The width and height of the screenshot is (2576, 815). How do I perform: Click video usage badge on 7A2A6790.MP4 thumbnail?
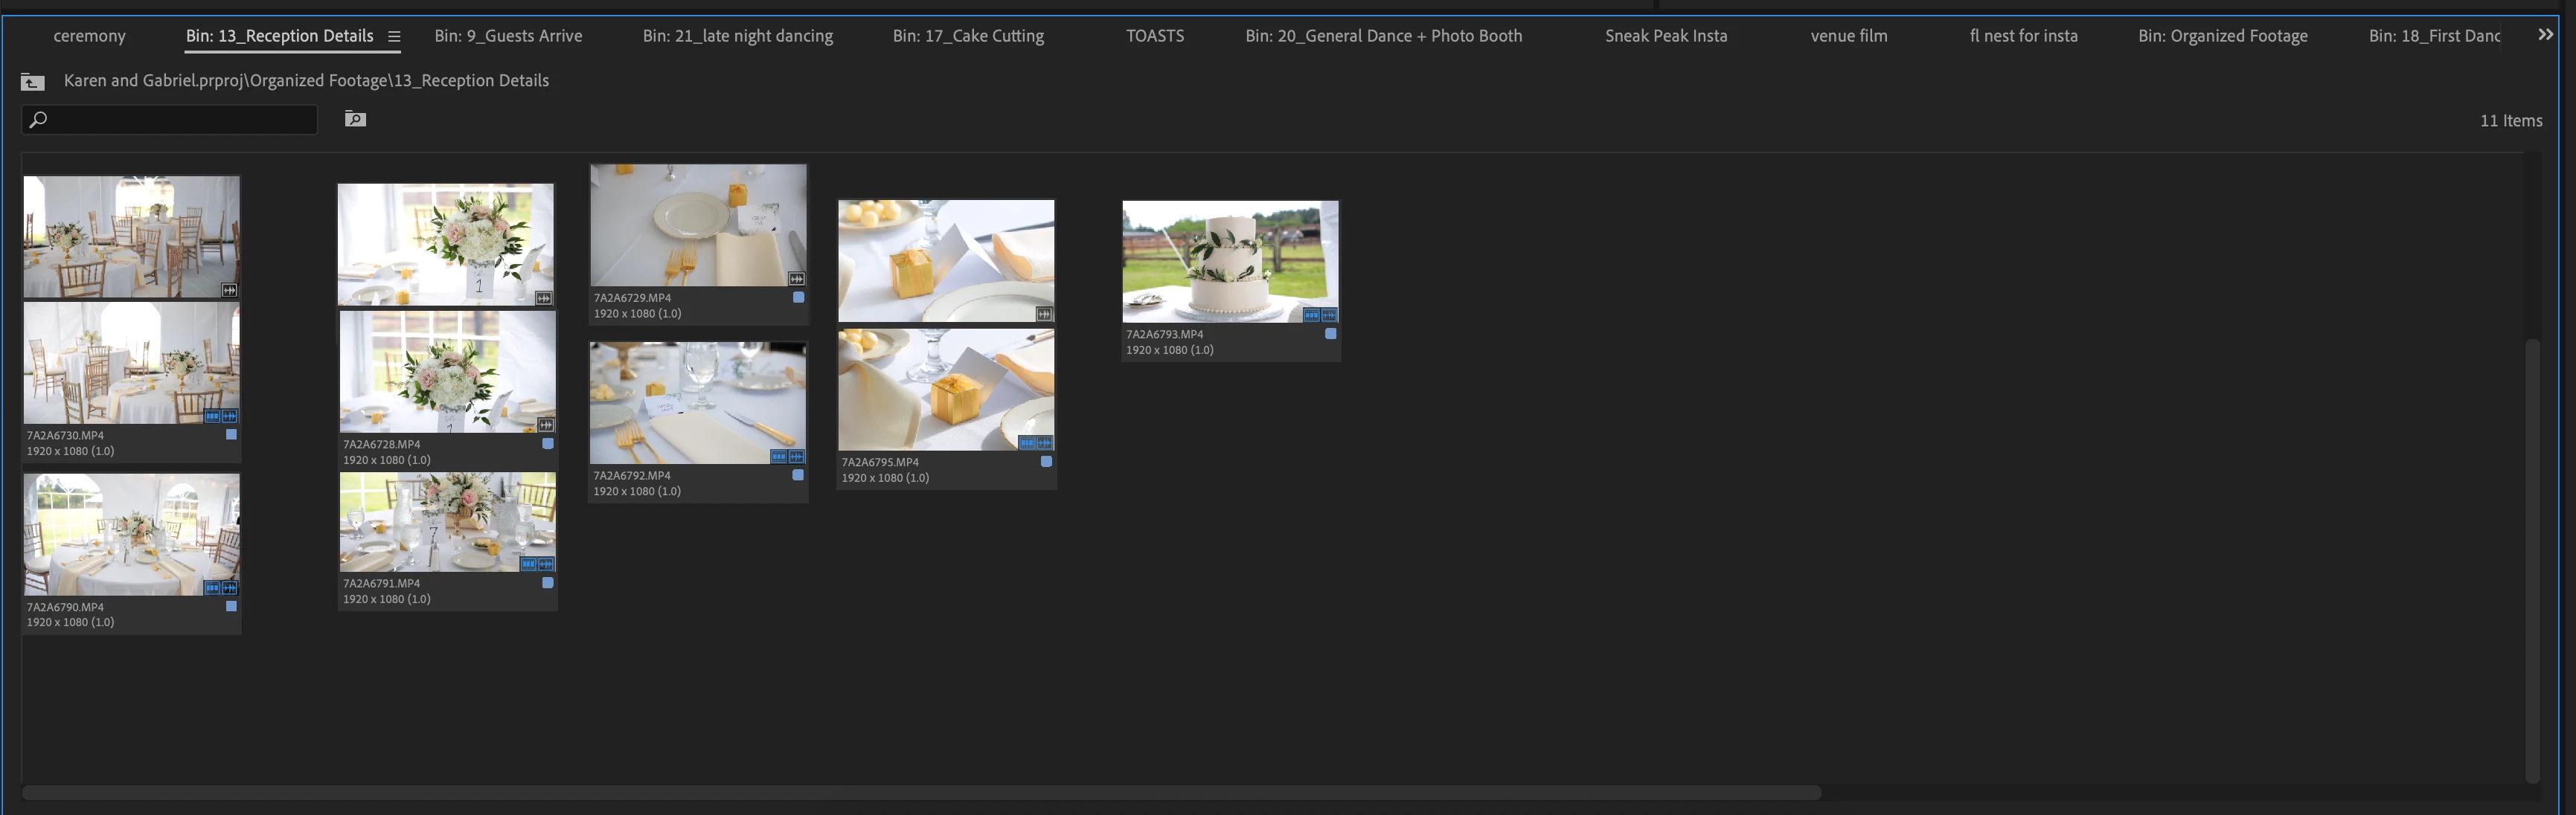click(x=212, y=587)
